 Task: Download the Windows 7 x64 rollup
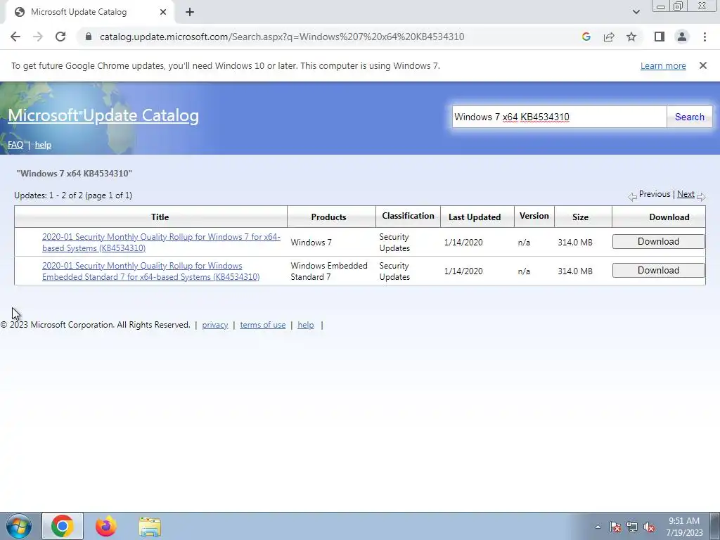(658, 242)
